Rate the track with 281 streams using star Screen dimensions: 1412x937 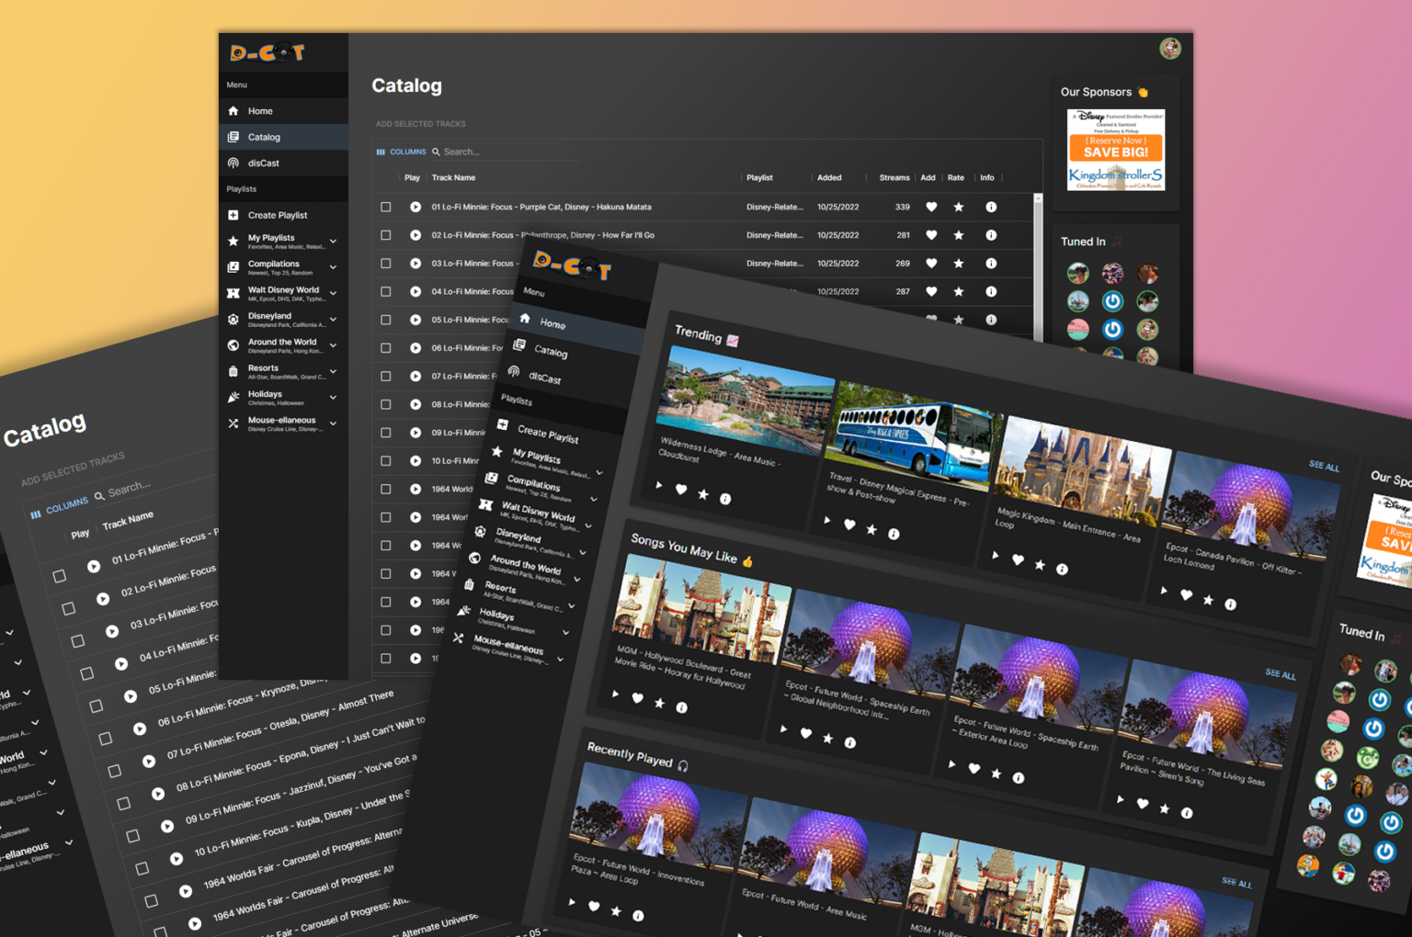point(959,236)
